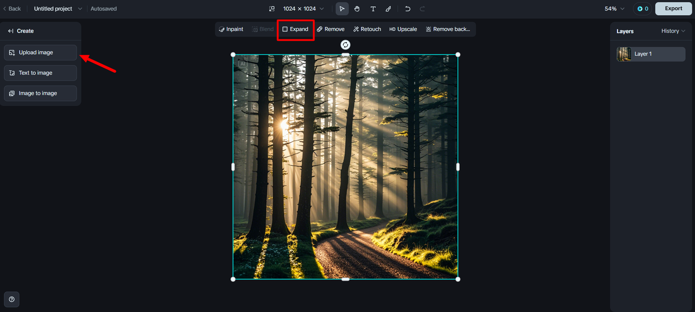Click the Redo arrow icon
This screenshot has height=312, width=695.
[x=422, y=9]
